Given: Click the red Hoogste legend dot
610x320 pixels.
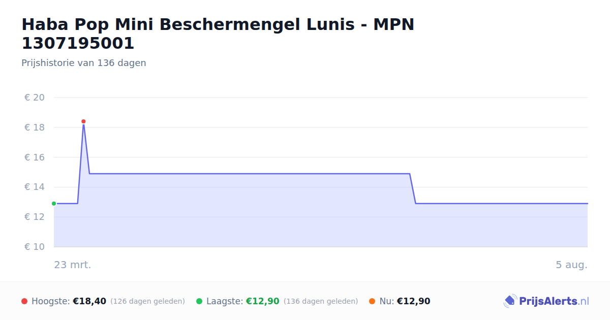Looking at the screenshot, I should point(24,301).
